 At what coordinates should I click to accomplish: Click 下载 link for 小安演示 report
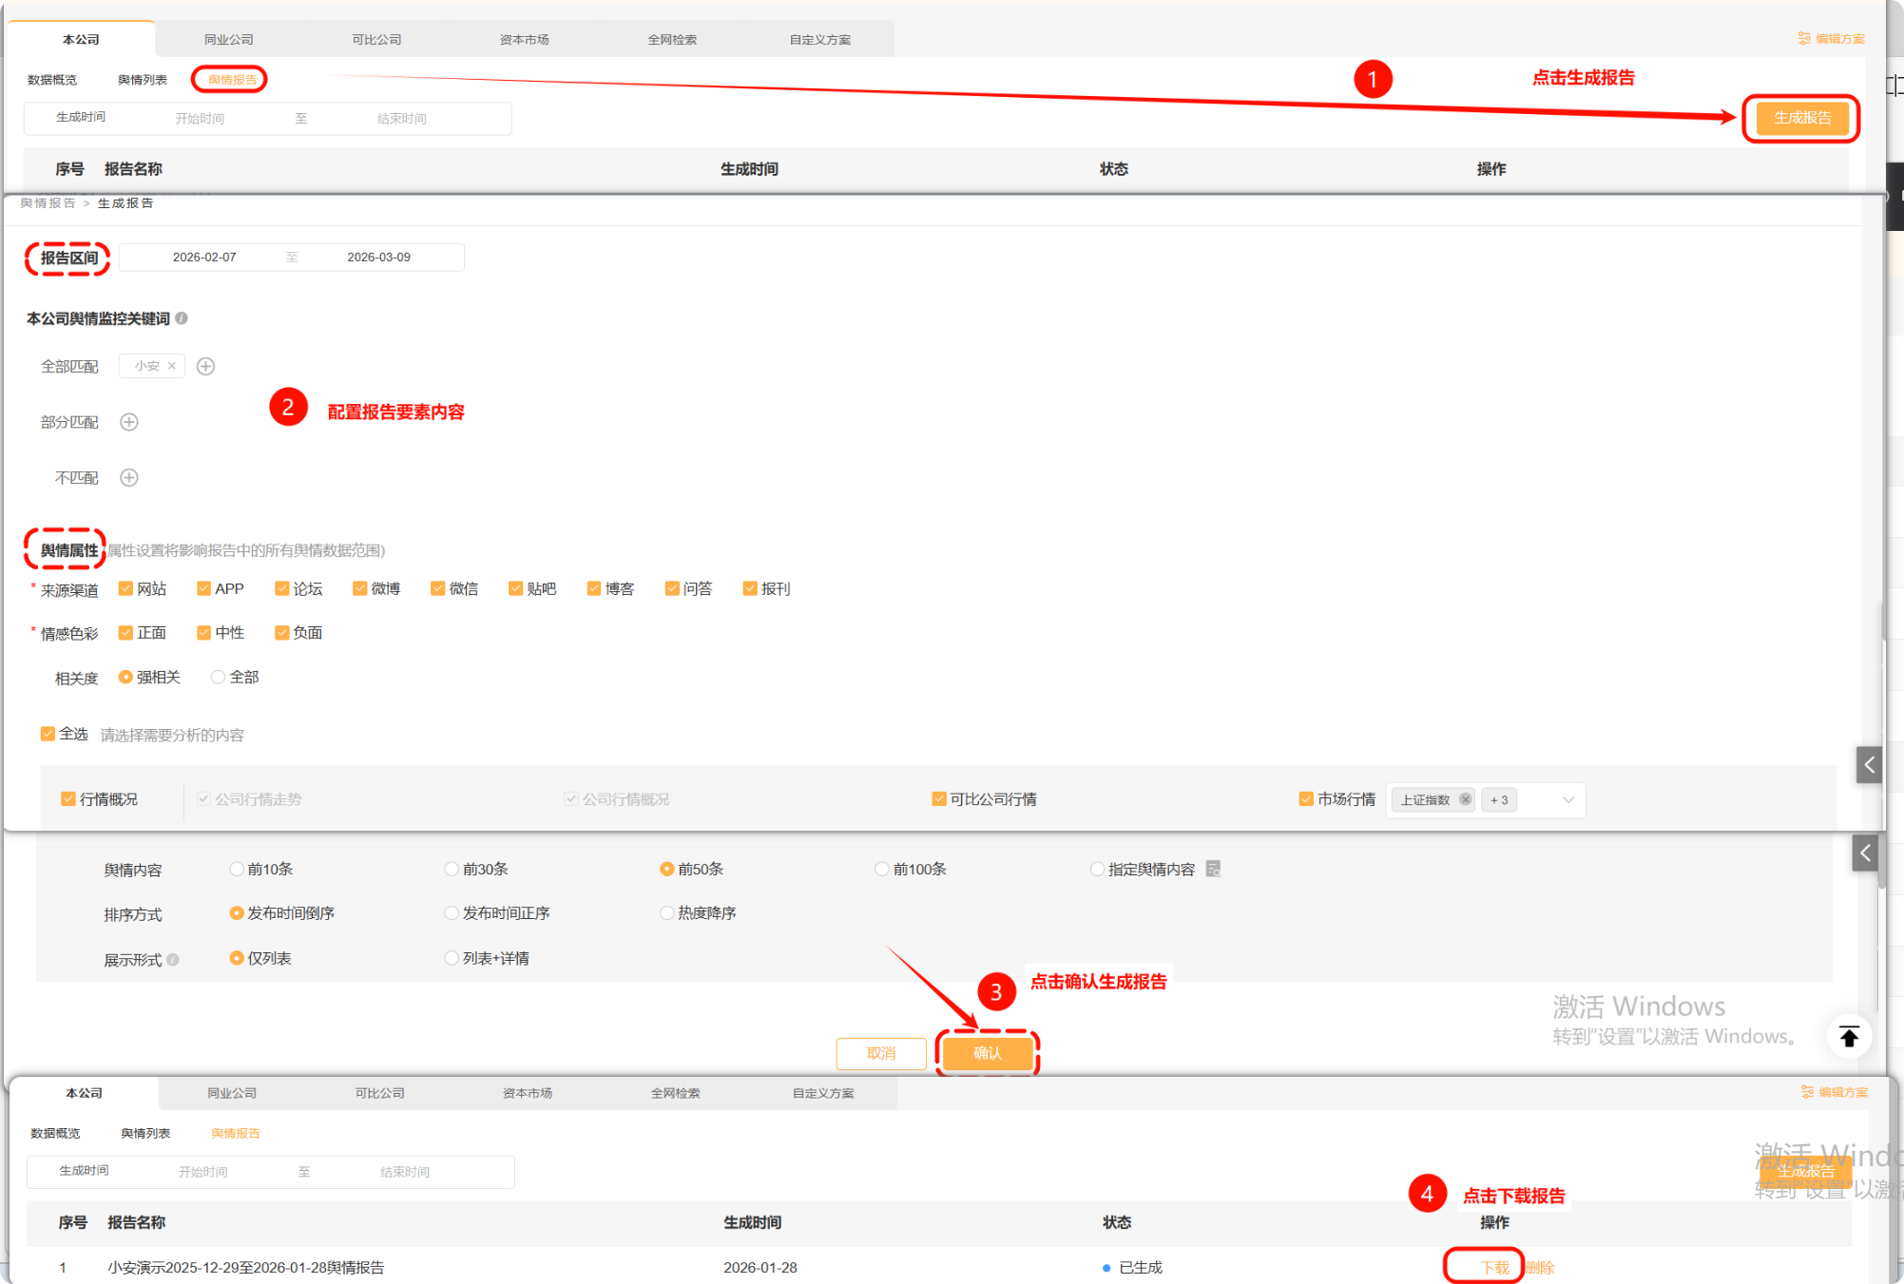coord(1494,1267)
